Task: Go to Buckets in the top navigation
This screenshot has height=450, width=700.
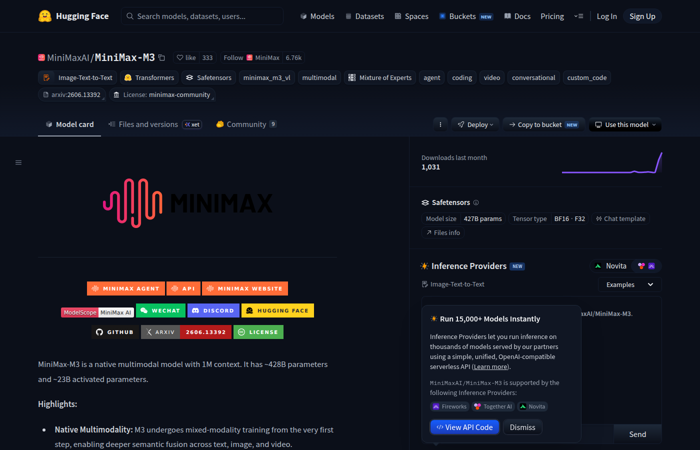Action: tap(465, 16)
